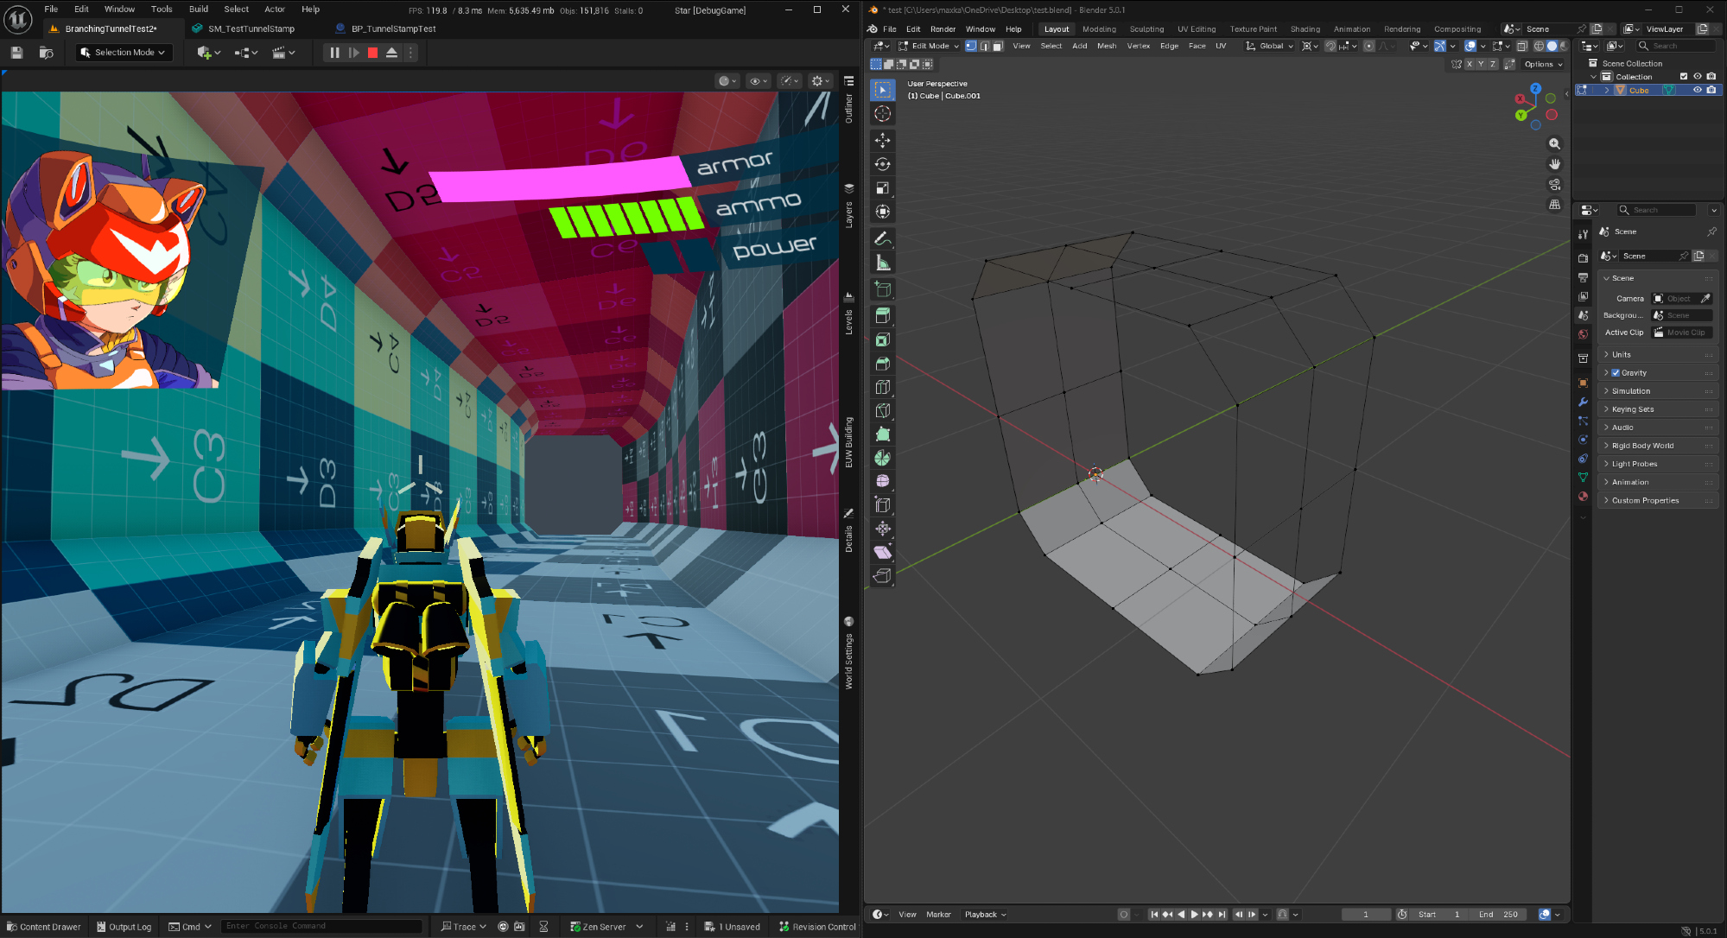
Task: Click the Annotate pencil tool
Action: [x=882, y=239]
